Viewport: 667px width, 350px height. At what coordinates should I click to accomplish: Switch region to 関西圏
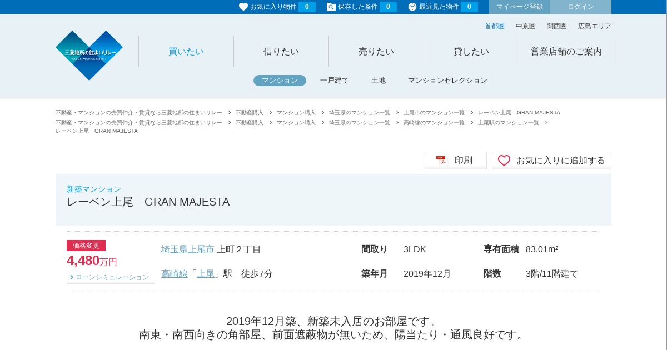click(x=557, y=26)
